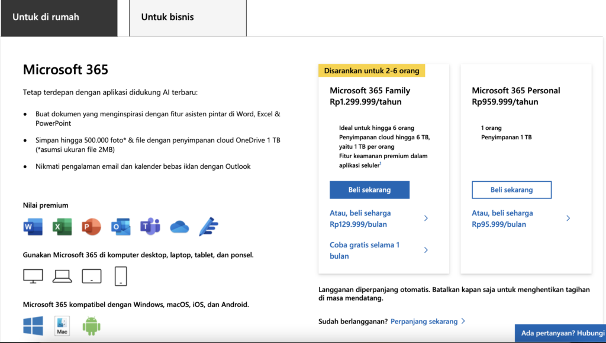Click the desktop monitor device icon

[x=33, y=276]
